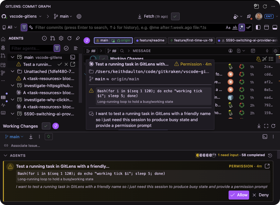Click the purple AI button left of branch tabs

point(87,40)
